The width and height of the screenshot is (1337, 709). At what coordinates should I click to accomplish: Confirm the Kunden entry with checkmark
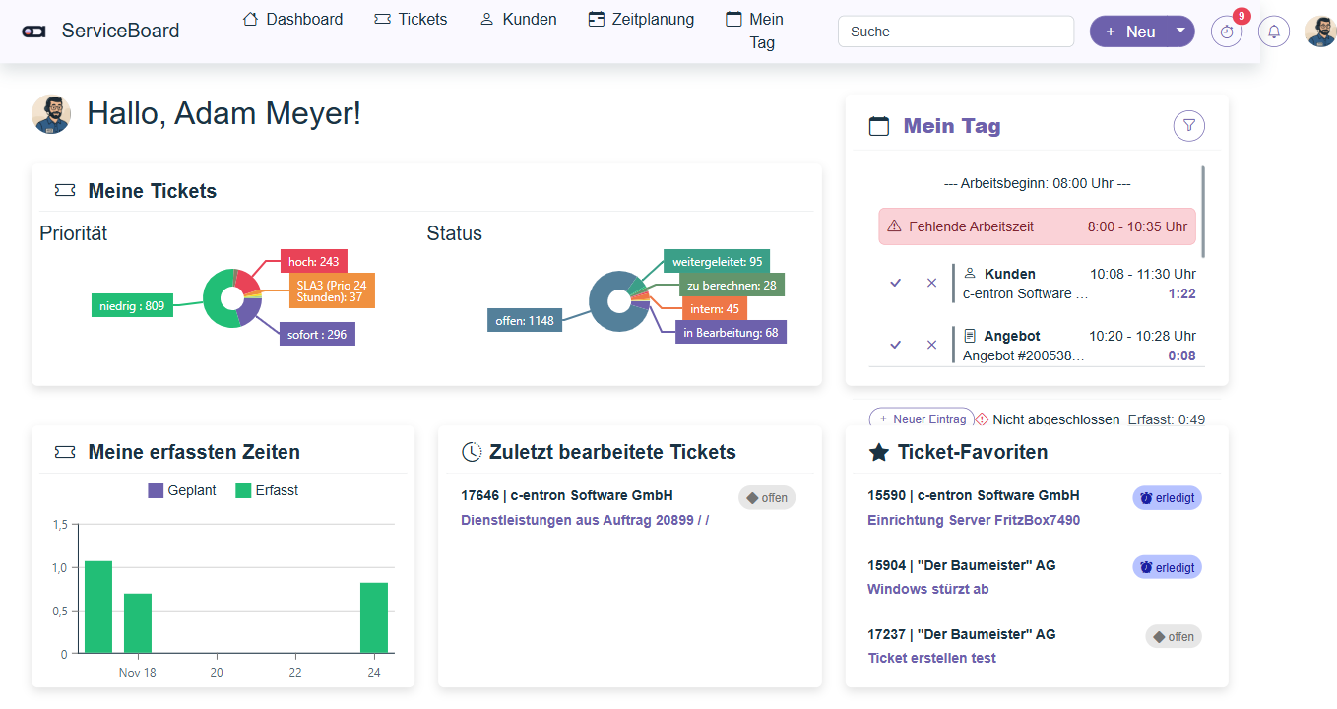tap(895, 283)
